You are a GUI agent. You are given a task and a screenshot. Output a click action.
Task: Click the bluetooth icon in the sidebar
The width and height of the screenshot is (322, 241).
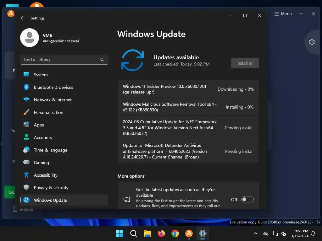[26, 87]
